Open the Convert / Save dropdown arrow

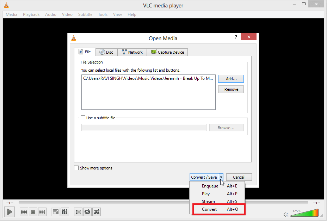pos(221,177)
